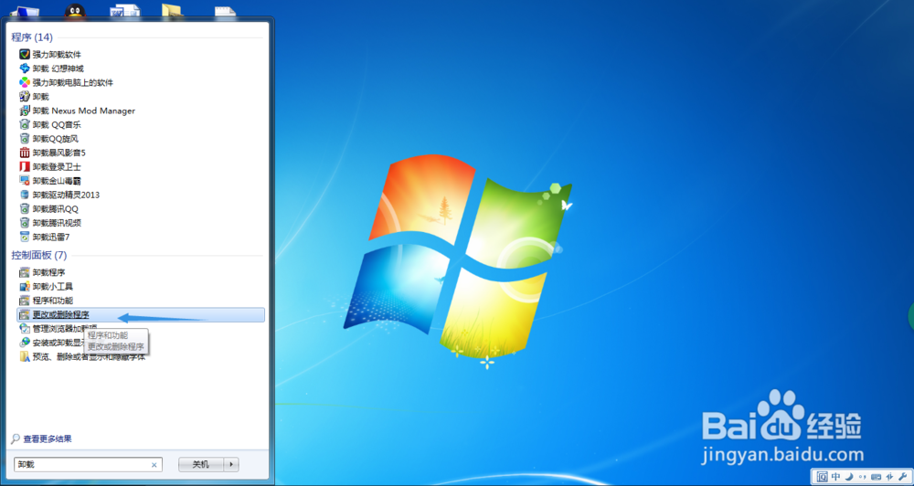Click monitor icon beside 卸载金山毒霸

click(25, 180)
